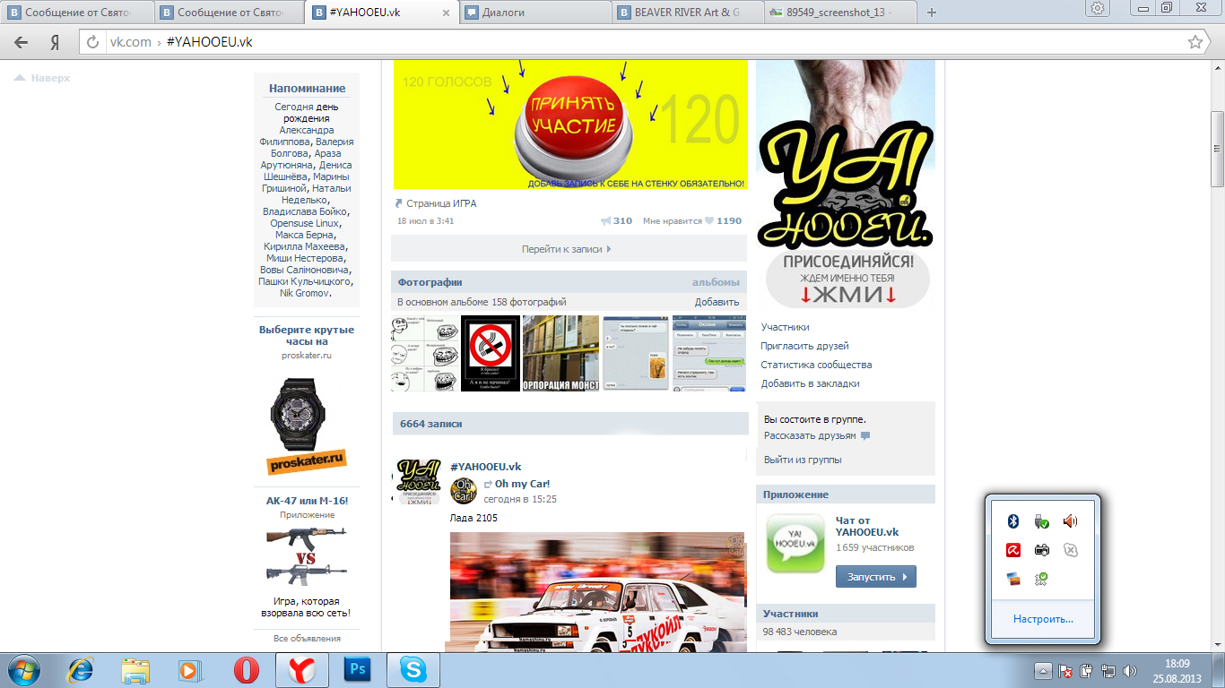
Task: Open a new tab with the plus button
Action: point(932,13)
